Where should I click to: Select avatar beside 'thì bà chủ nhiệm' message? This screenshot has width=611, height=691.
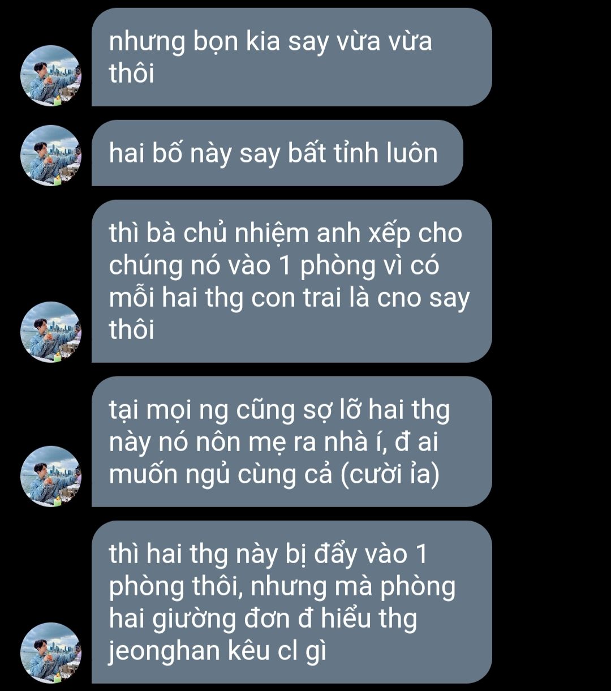(x=51, y=332)
